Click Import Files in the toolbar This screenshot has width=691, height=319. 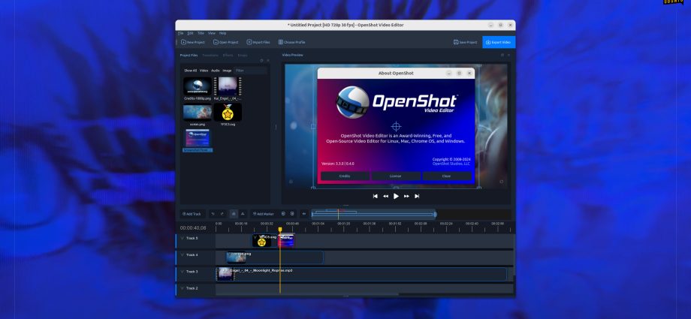[258, 42]
